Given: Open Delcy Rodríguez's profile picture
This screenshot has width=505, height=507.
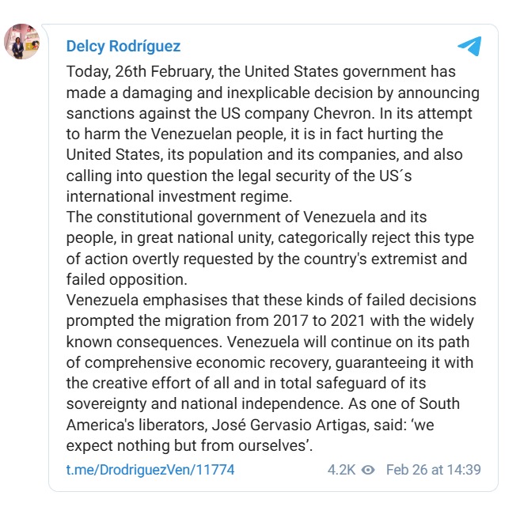Looking at the screenshot, I should coord(24,41).
